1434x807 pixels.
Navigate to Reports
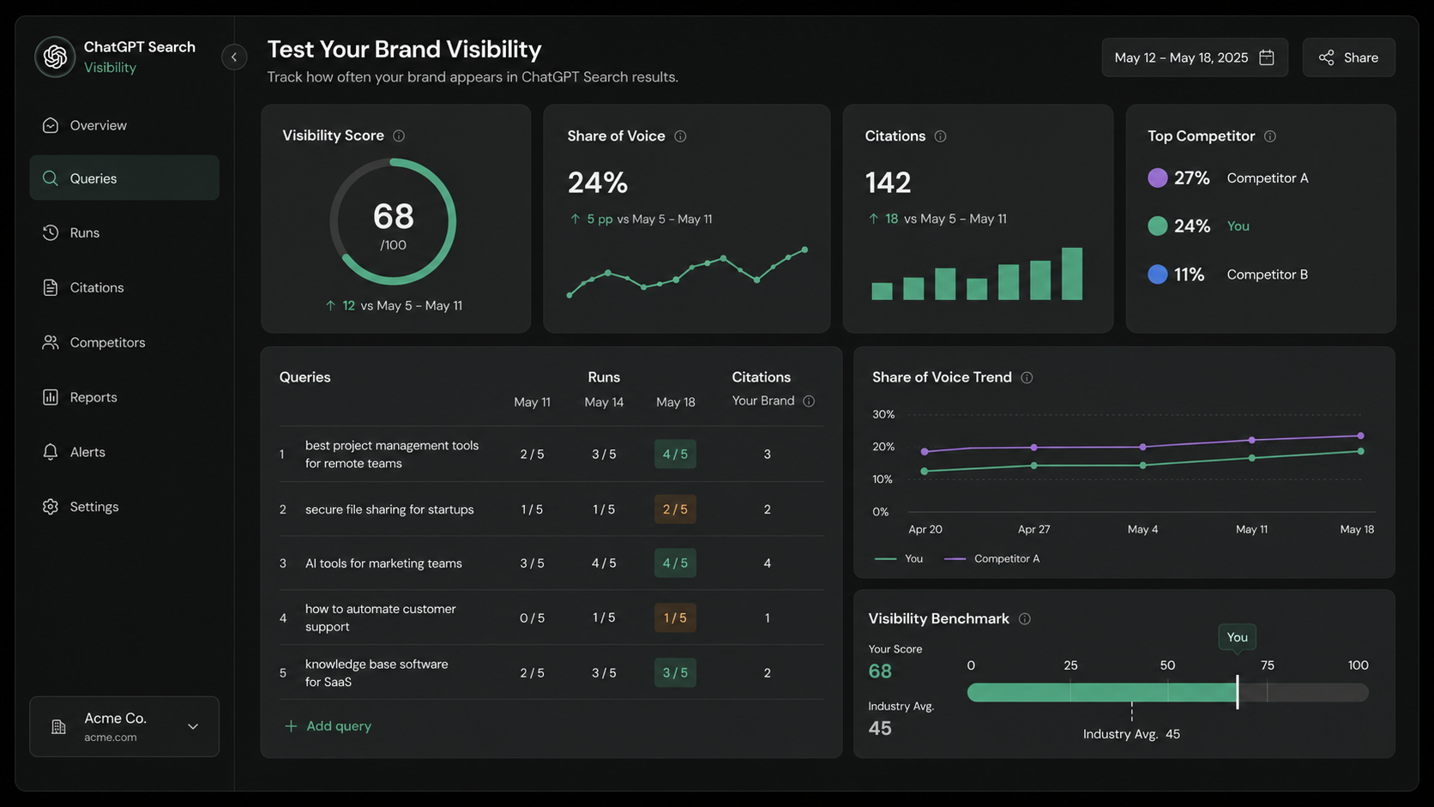(124, 397)
